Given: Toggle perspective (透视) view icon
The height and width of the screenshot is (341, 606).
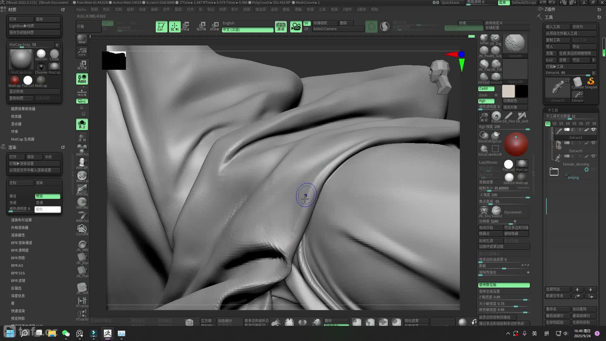Looking at the screenshot, I should click(x=281, y=27).
